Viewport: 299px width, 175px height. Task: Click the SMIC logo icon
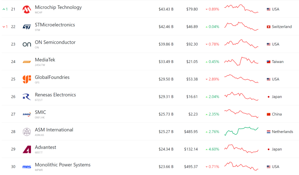pyautogui.click(x=27, y=114)
